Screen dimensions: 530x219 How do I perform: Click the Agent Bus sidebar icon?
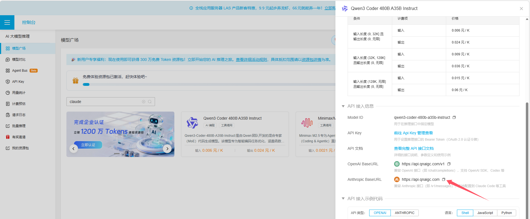click(8, 71)
